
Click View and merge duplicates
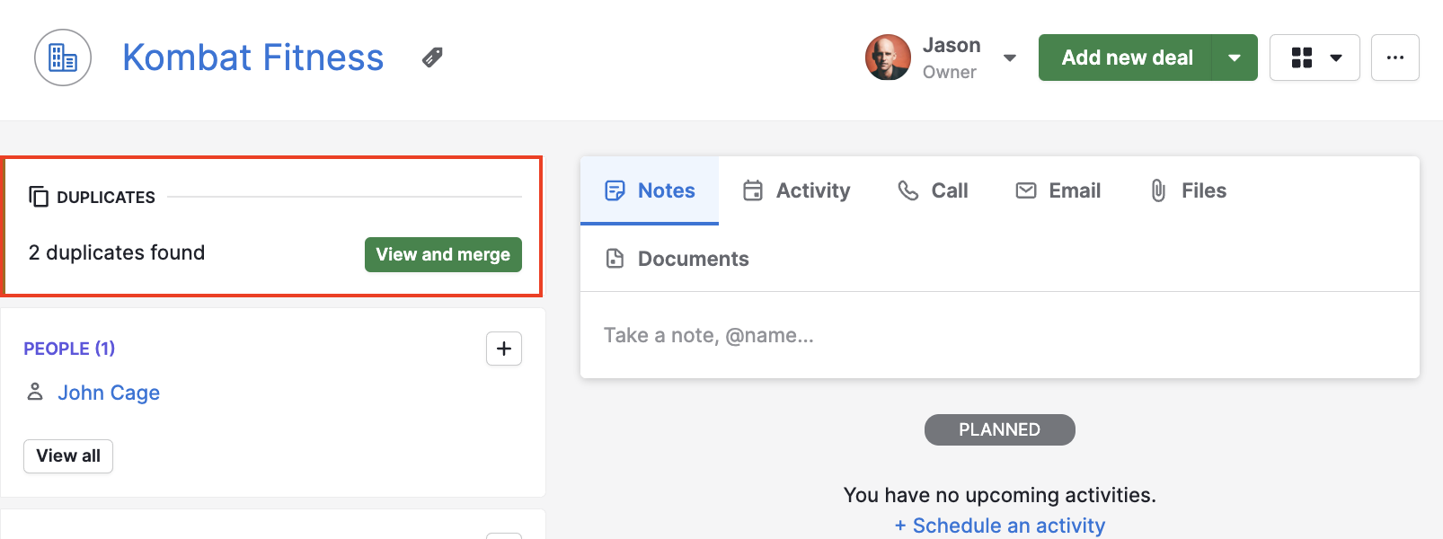(x=443, y=254)
